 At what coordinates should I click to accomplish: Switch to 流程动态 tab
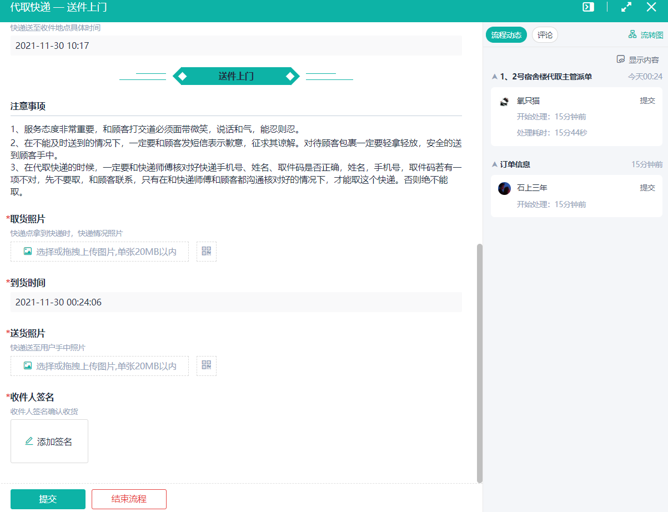pyautogui.click(x=506, y=35)
